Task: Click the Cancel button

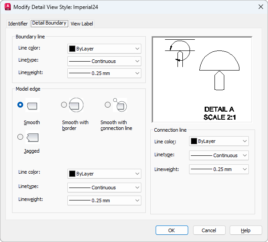Action: click(209, 230)
